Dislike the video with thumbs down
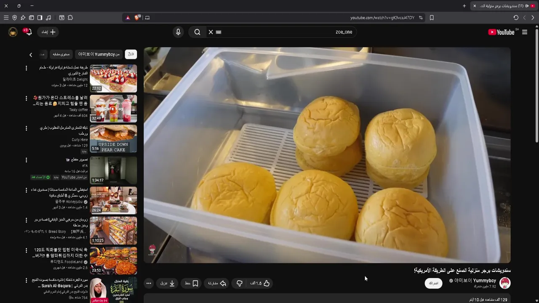 (x=239, y=283)
